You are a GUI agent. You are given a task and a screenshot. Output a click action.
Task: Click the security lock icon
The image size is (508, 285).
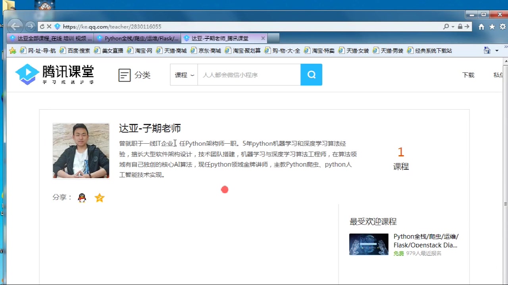pos(460,27)
